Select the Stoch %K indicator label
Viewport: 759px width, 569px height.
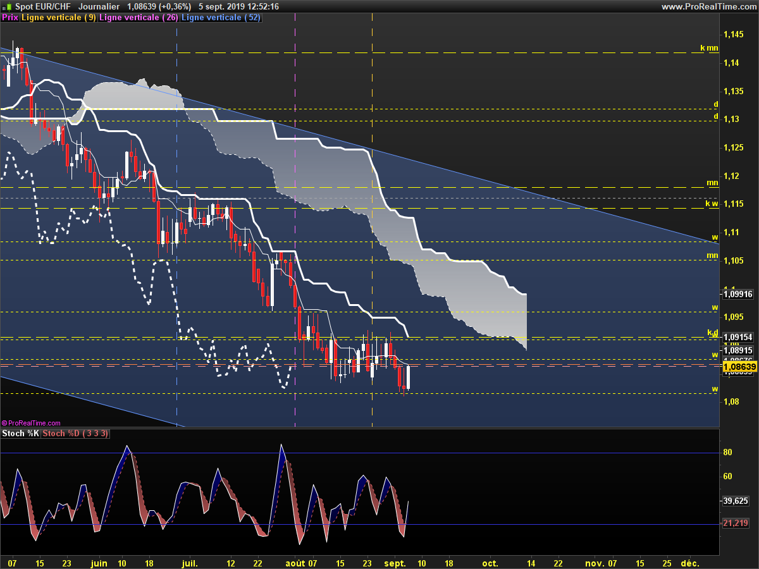(x=20, y=433)
